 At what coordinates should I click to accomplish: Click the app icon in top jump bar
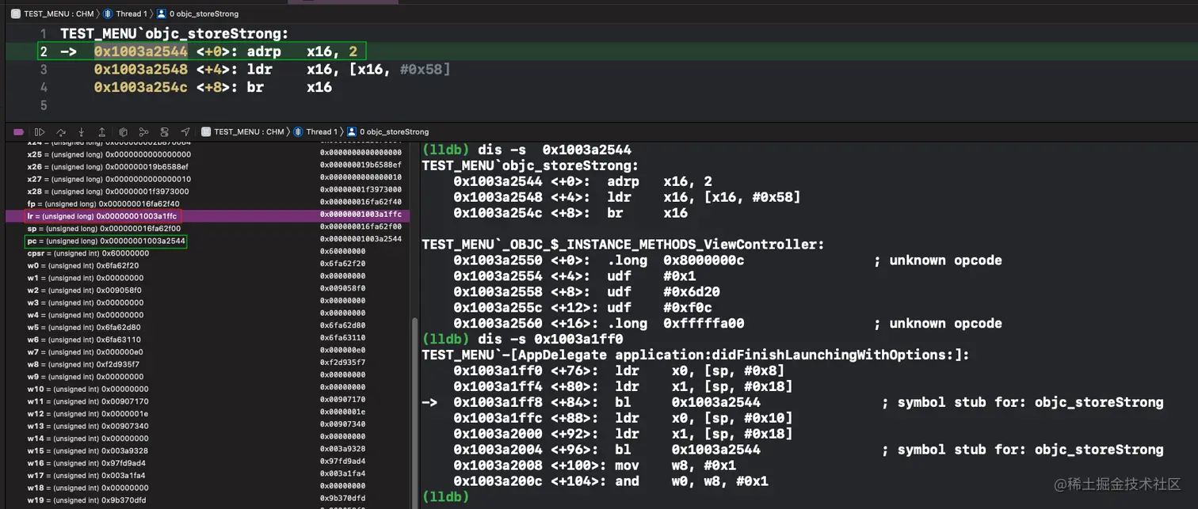[16, 13]
